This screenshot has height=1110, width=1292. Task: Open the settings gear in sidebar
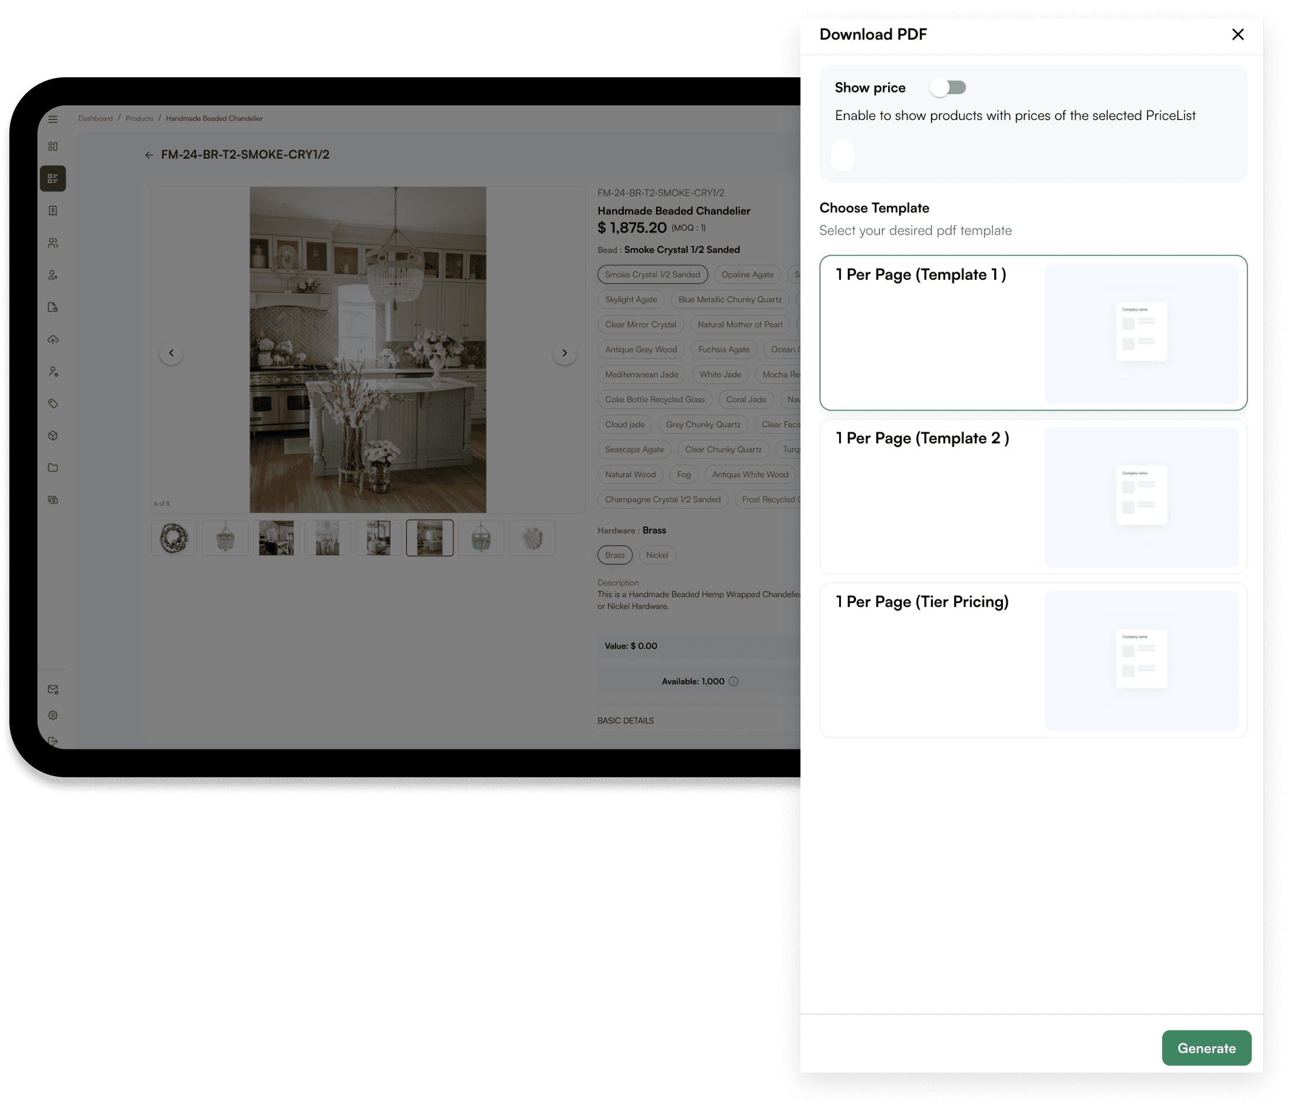pos(53,715)
